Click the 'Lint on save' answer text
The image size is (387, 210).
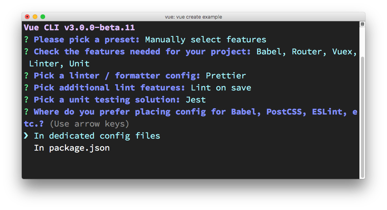click(x=221, y=88)
